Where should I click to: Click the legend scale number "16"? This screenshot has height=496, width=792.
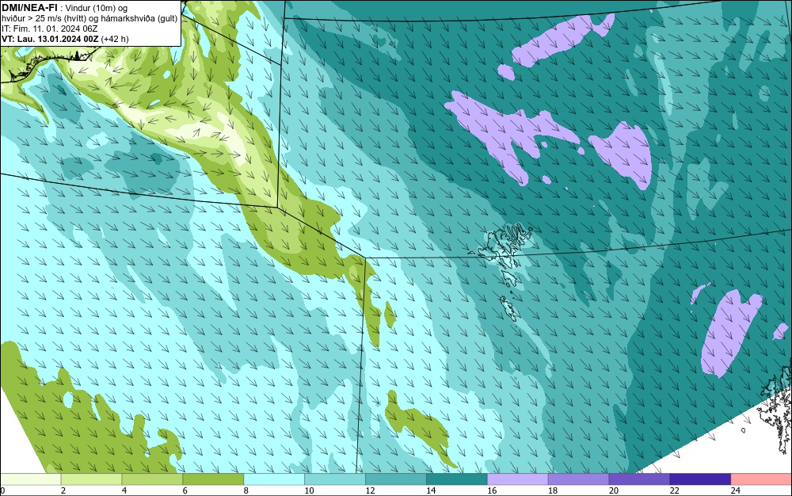tap(492, 490)
